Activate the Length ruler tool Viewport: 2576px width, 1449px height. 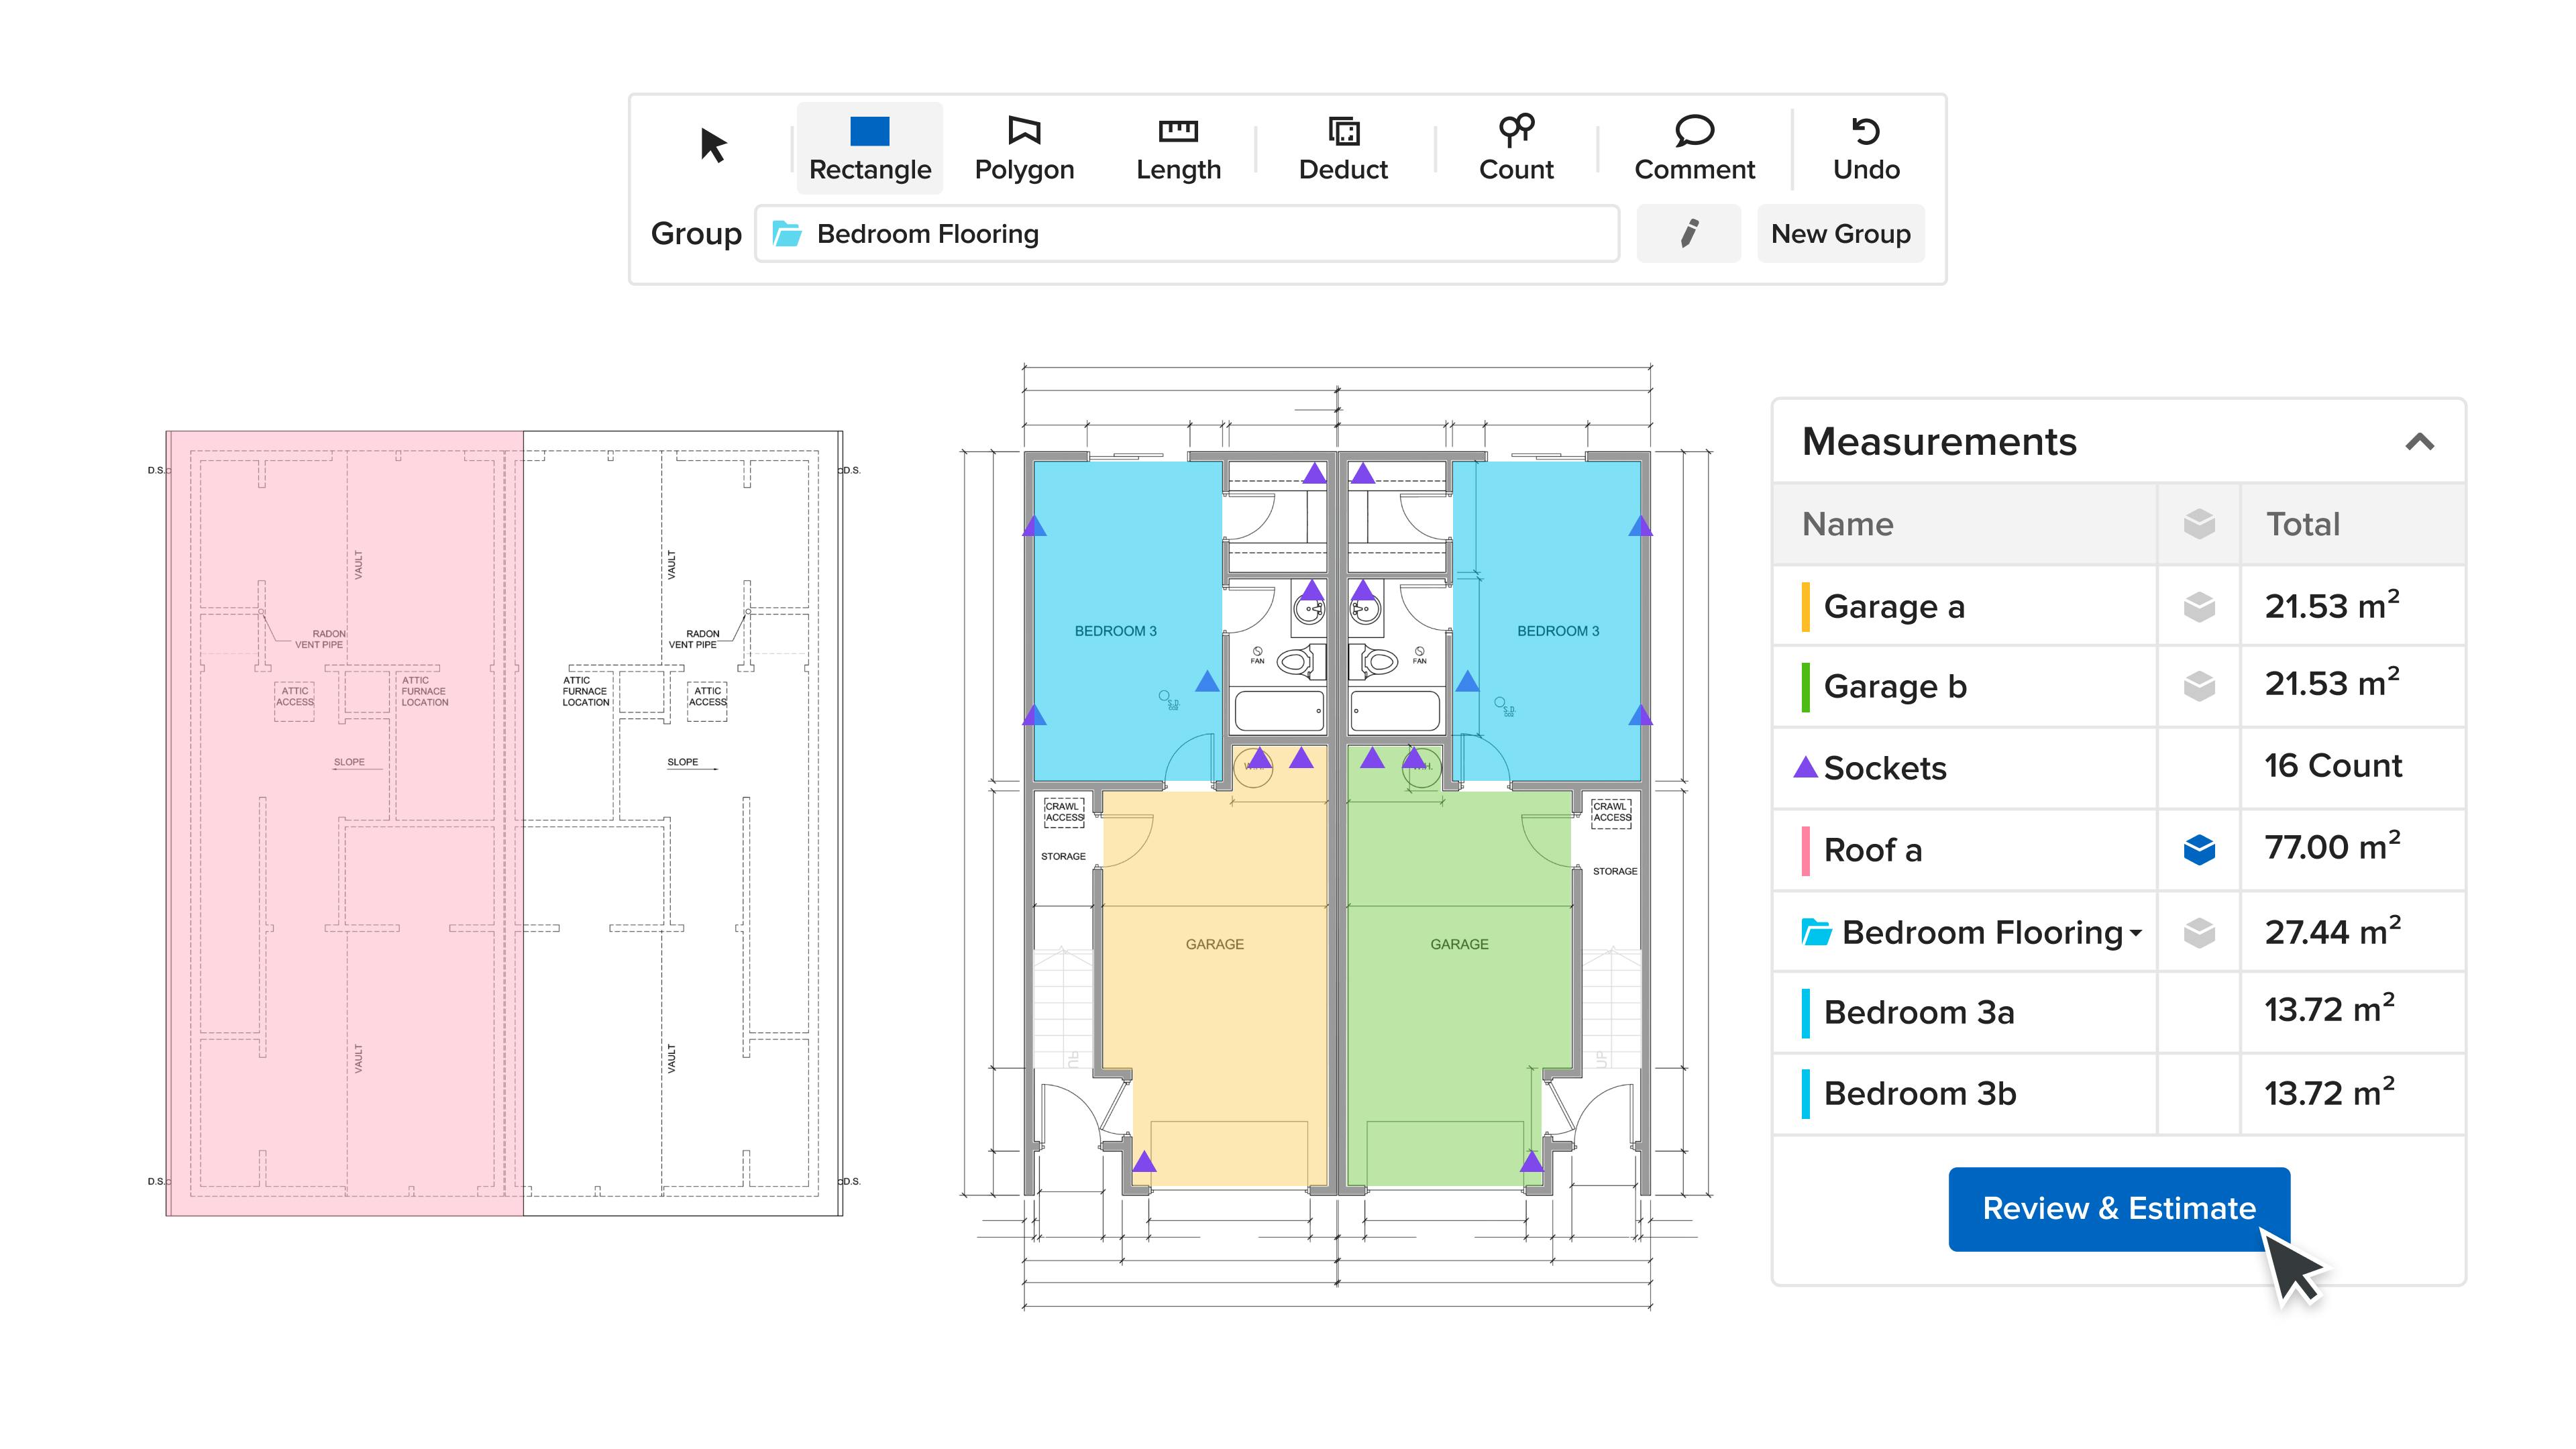click(x=1178, y=148)
